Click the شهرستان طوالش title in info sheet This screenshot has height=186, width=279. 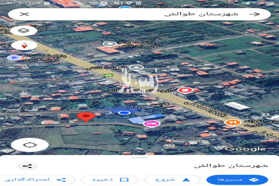tap(231, 166)
